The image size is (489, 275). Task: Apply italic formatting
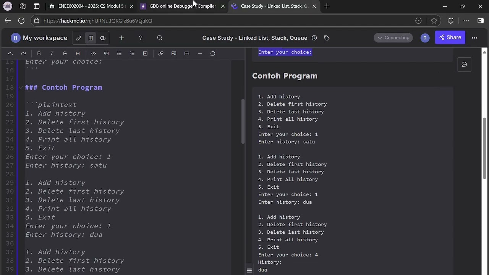click(x=52, y=53)
